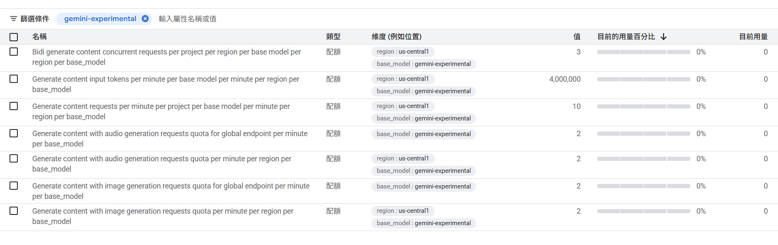Toggle the select-all checkbox in the header
778x245 pixels.
pos(14,37)
